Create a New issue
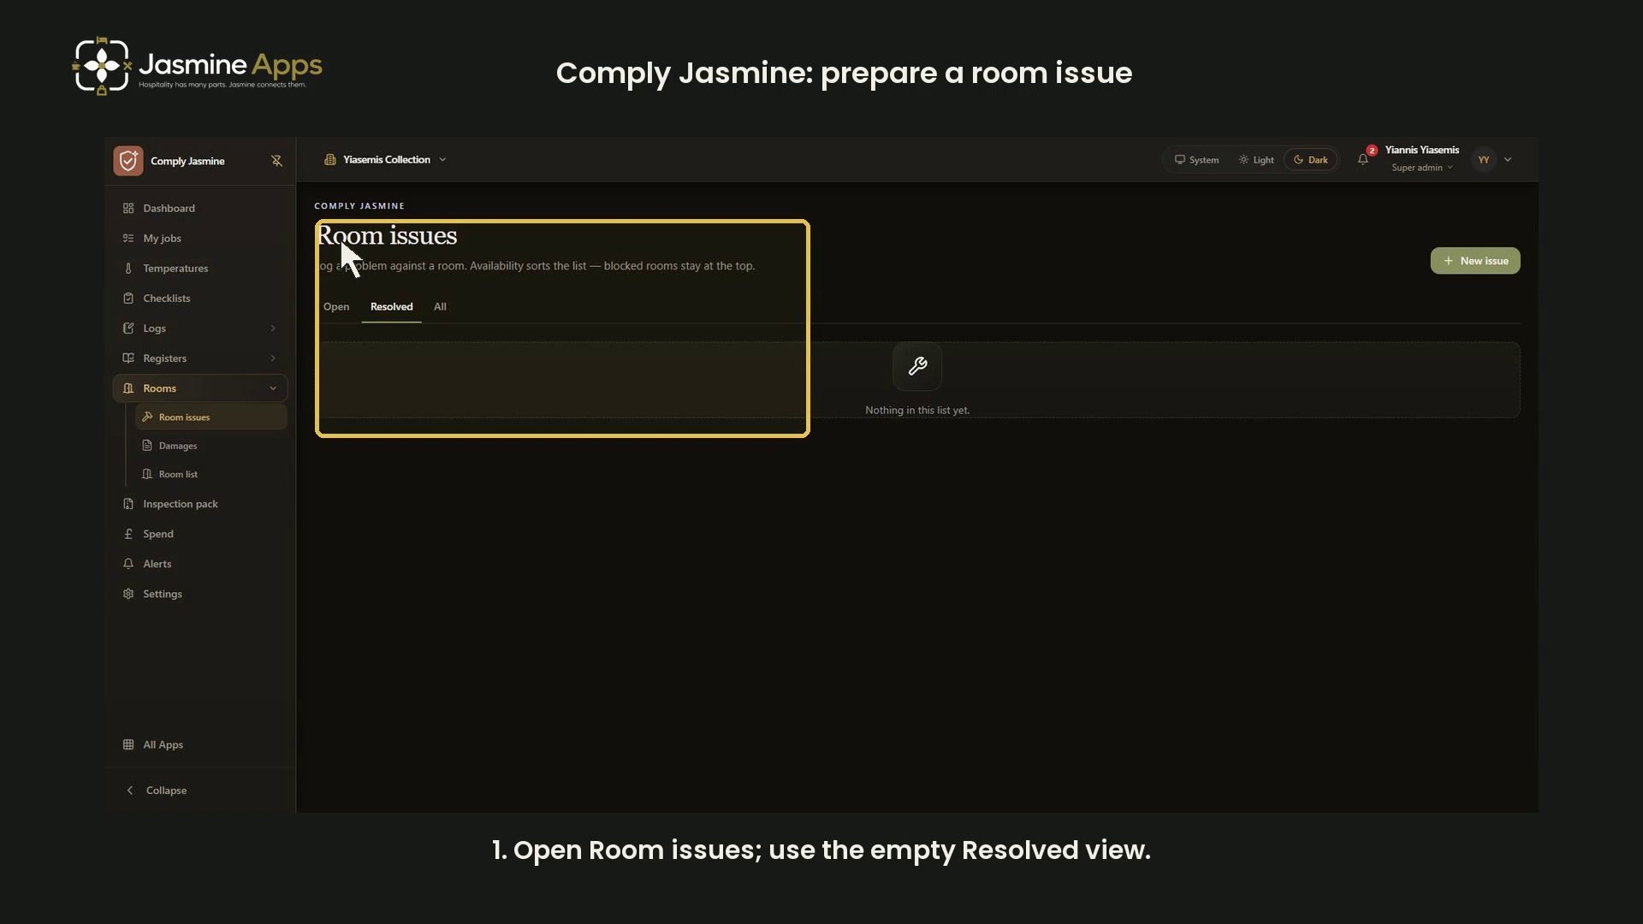 click(1475, 261)
